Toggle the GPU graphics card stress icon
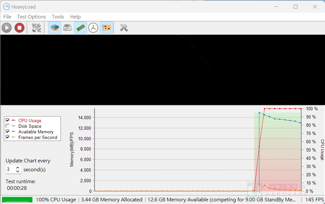 [x=106, y=28]
